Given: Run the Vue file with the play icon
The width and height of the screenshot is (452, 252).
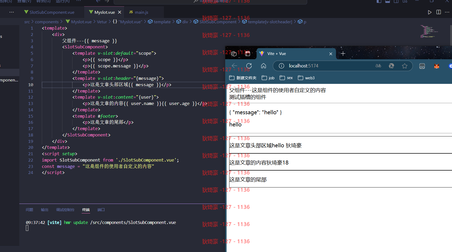Looking at the screenshot, I should coord(430,12).
